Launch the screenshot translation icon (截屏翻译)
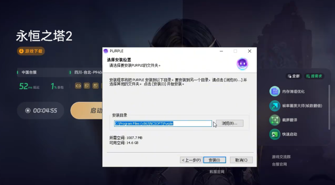The width and height of the screenshot is (335, 185). [274, 120]
